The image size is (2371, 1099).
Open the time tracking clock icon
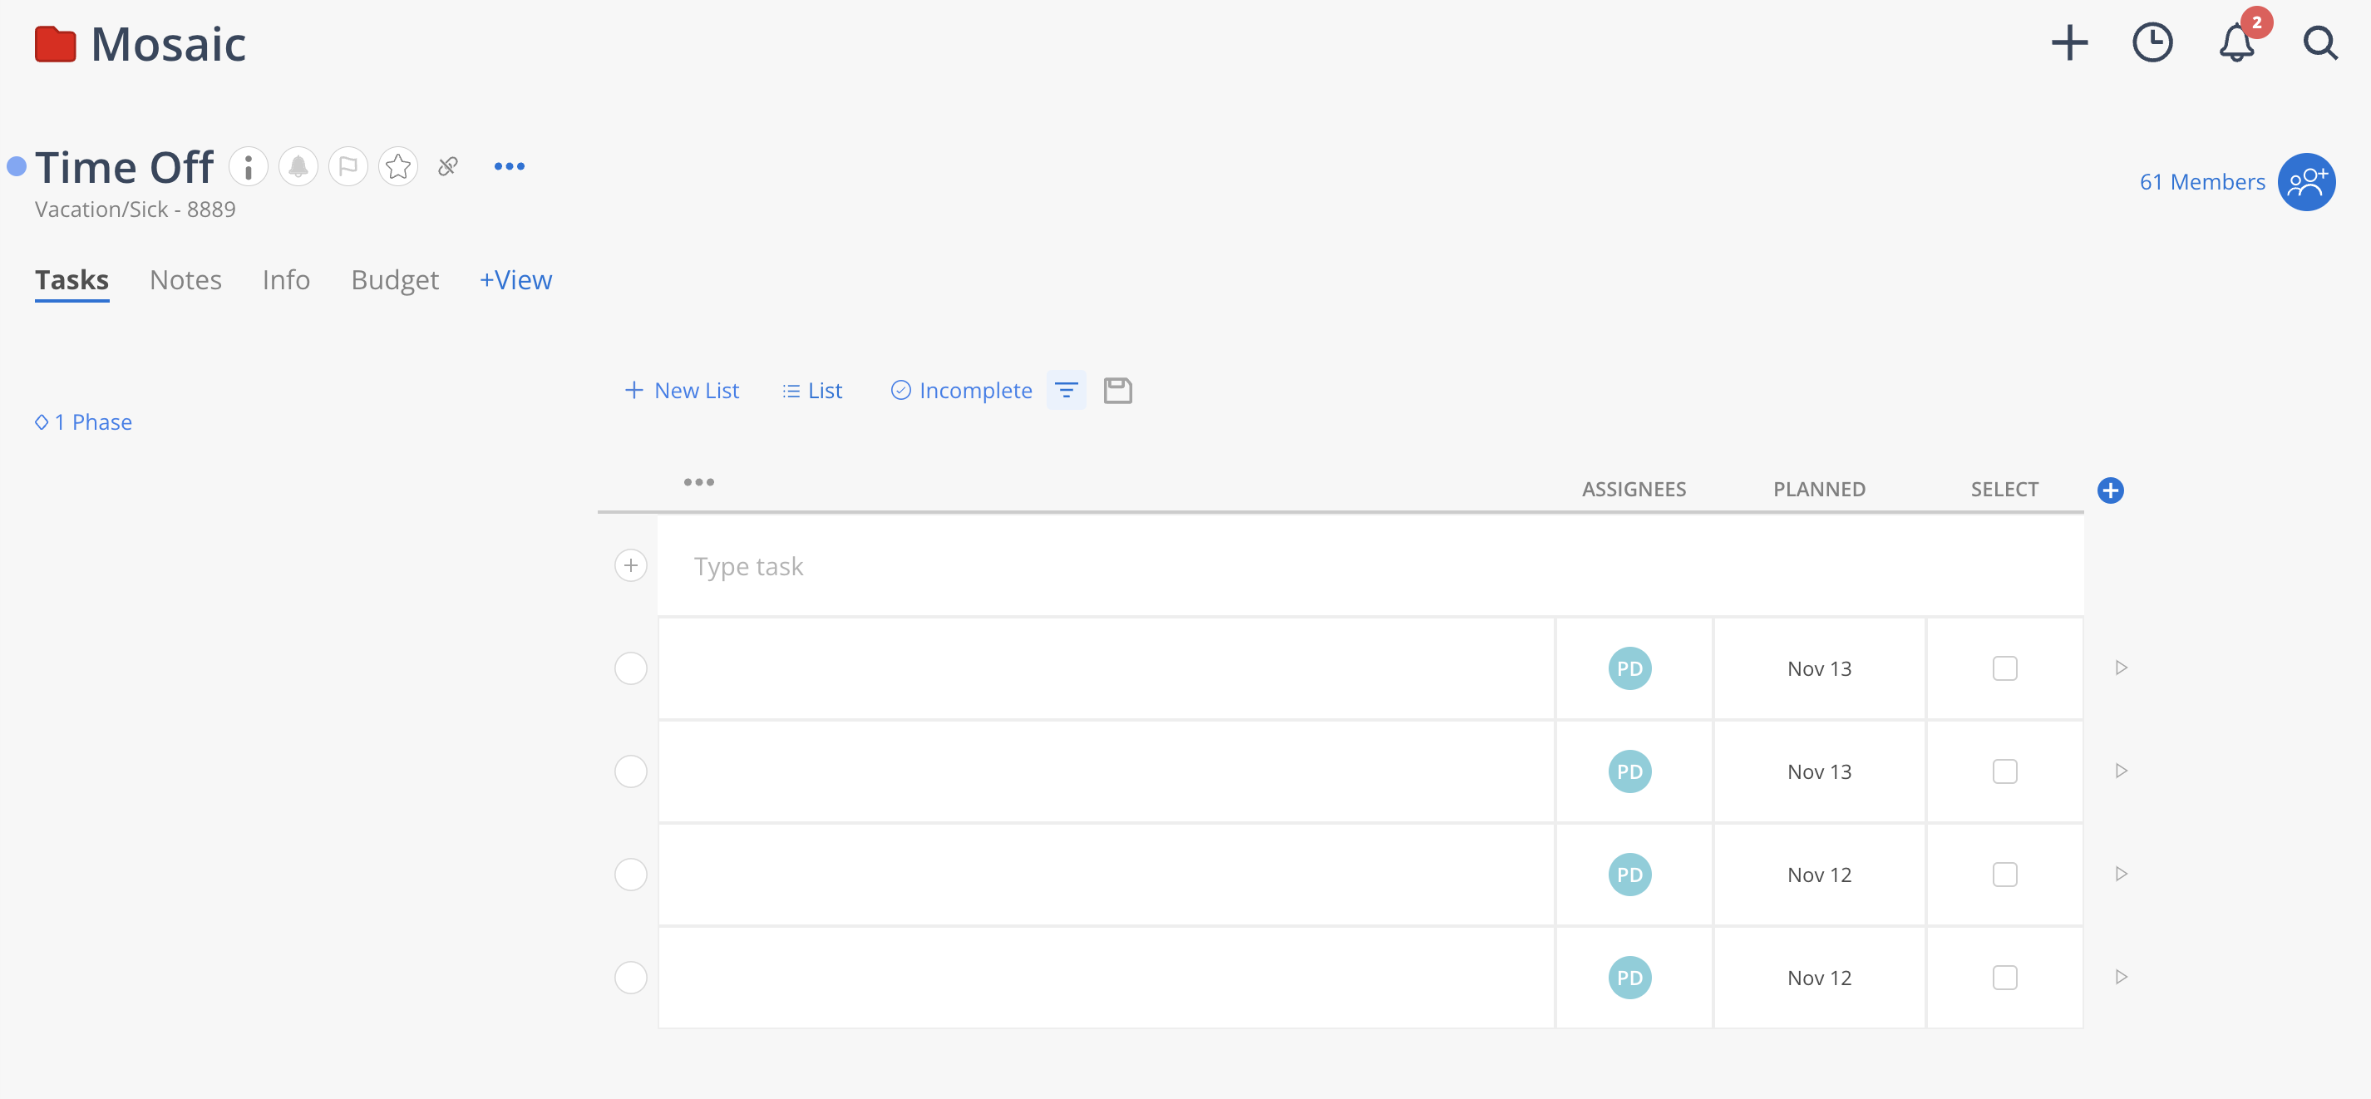click(x=2152, y=42)
